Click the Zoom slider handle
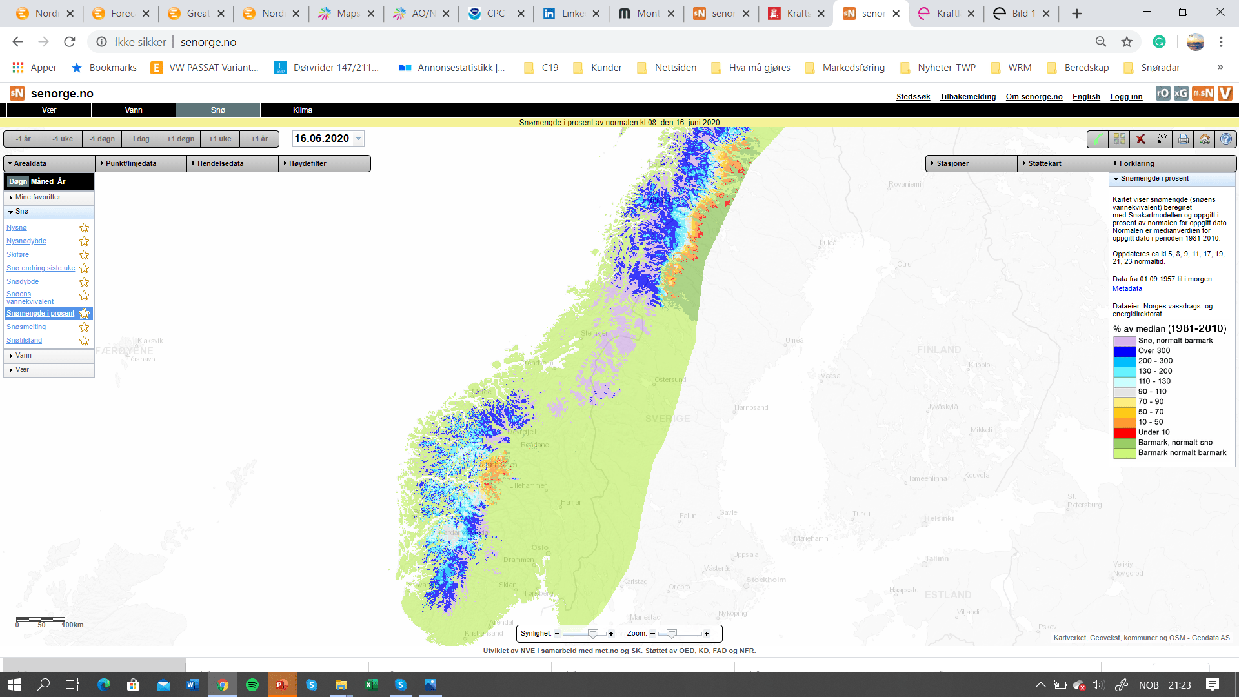 tap(672, 634)
